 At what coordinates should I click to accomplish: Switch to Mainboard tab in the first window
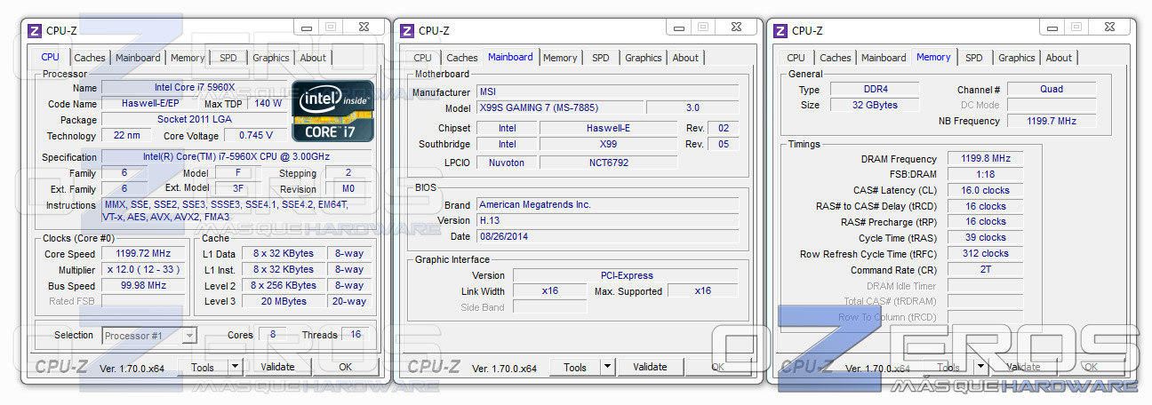click(139, 58)
